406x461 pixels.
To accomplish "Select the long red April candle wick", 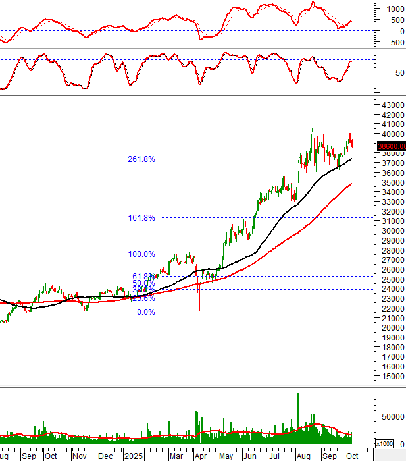I will [x=199, y=298].
